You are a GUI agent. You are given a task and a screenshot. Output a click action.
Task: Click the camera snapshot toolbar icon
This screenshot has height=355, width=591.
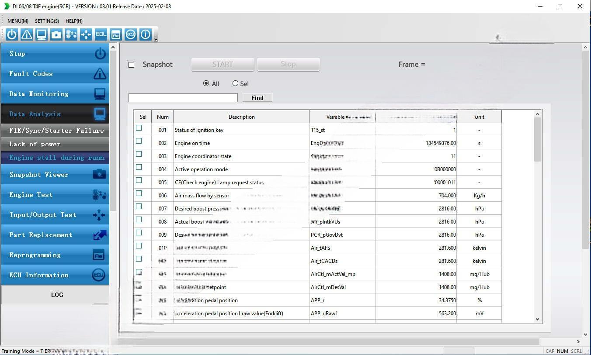coord(56,34)
